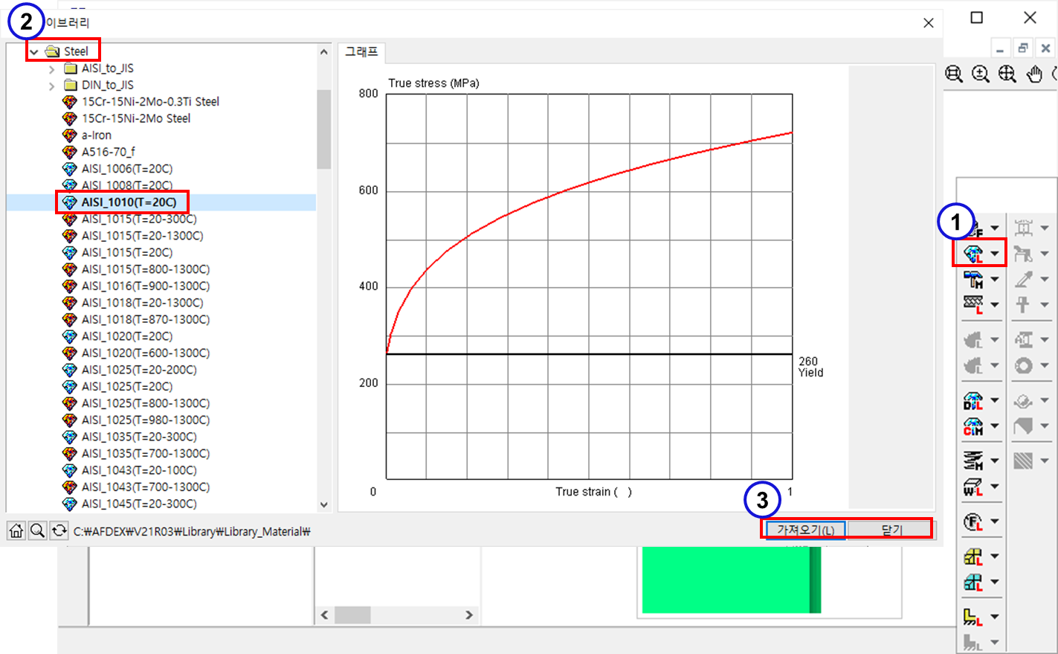Expand the DIN_to_JIS folder

(x=51, y=86)
